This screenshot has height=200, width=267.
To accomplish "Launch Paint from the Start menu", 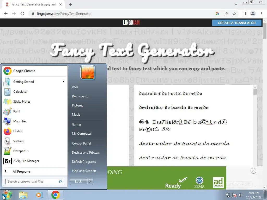I will pyautogui.click(x=35, y=111).
